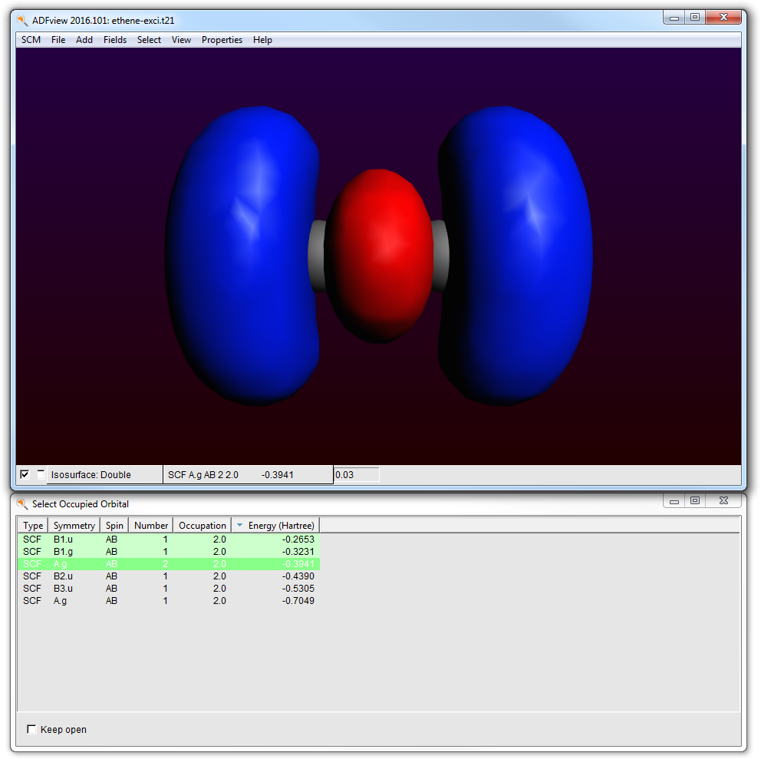761x759 pixels.
Task: Click the Select Occupied Orbital window icon
Action: [x=22, y=503]
